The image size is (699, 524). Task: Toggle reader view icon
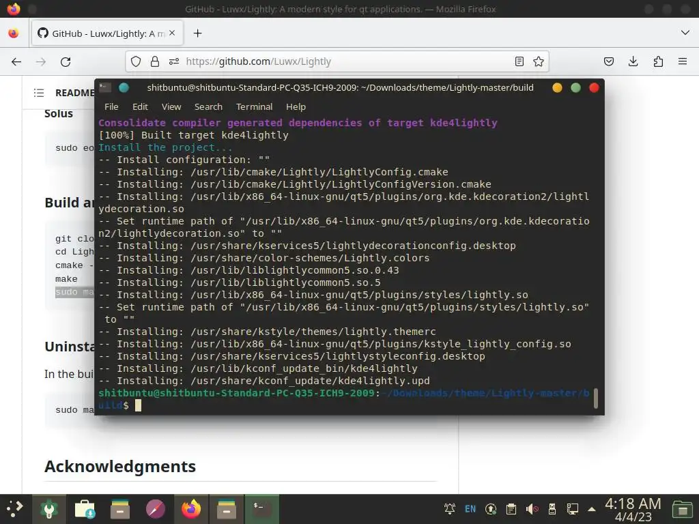[x=519, y=61]
